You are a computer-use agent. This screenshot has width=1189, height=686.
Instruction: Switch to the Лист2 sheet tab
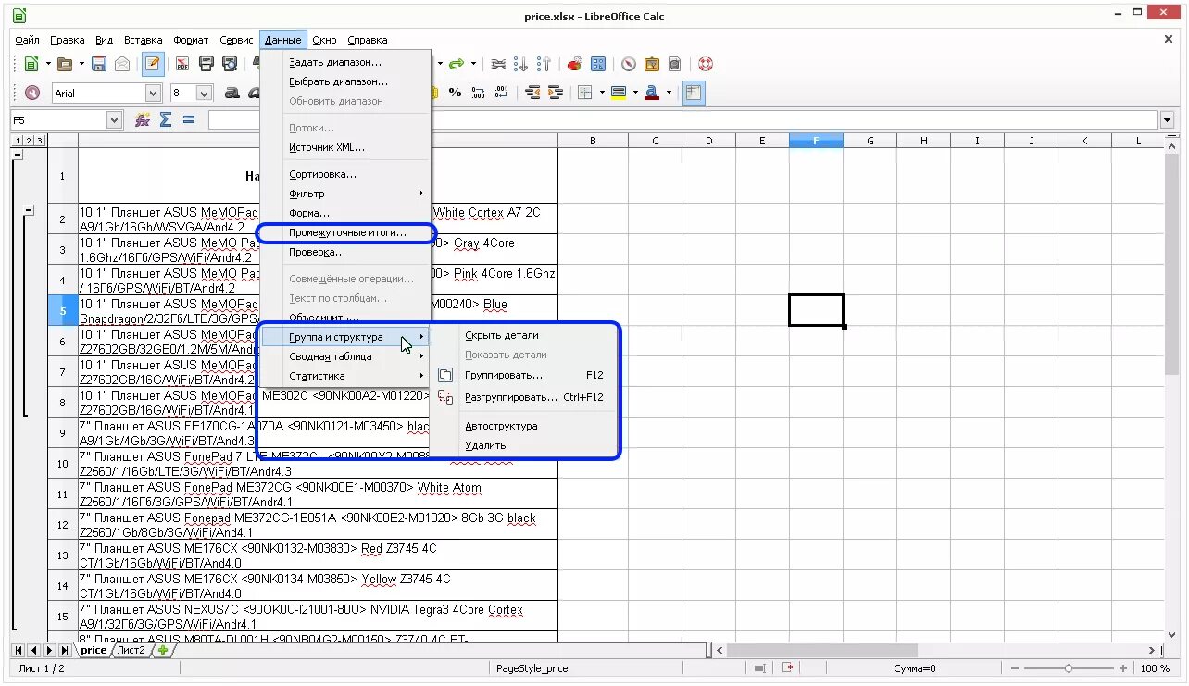131,650
